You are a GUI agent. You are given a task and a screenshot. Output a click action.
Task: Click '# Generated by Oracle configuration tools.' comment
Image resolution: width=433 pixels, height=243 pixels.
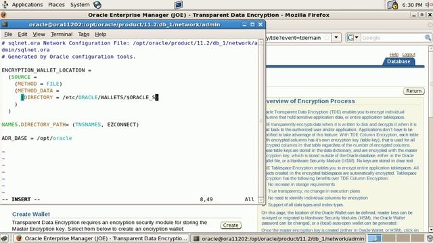point(68,57)
